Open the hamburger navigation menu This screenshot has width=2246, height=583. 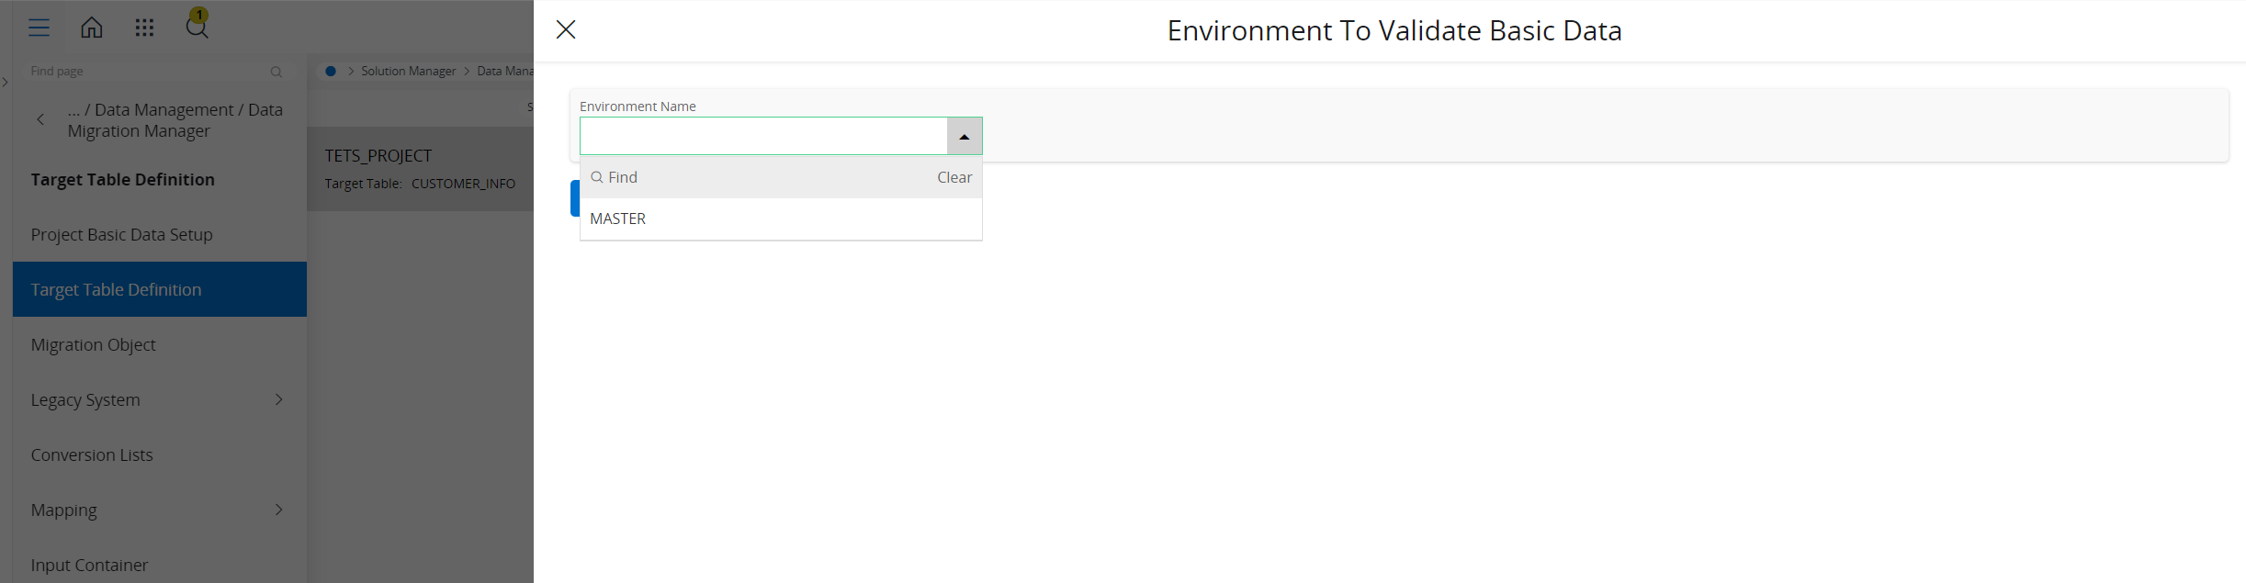pos(39,28)
